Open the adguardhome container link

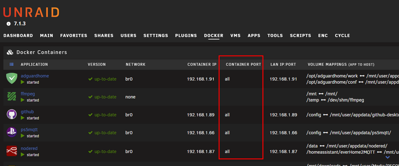(35, 76)
